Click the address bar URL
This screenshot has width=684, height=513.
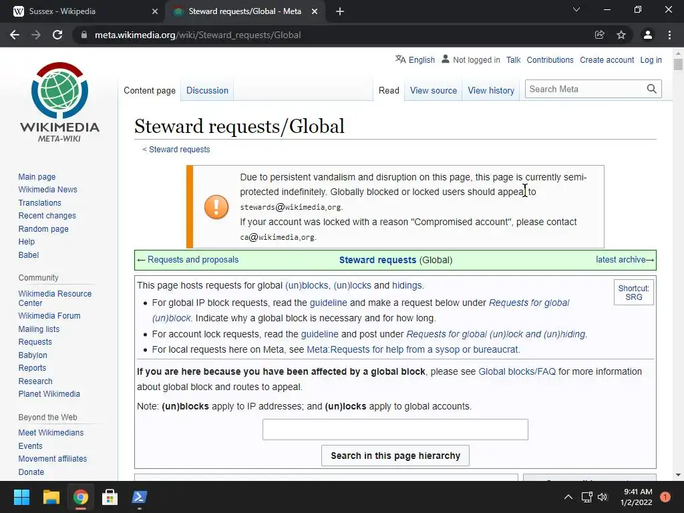coord(198,35)
